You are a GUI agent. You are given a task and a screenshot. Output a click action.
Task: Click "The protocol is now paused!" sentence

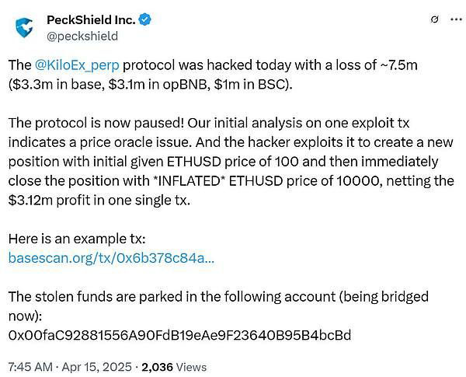coord(96,123)
